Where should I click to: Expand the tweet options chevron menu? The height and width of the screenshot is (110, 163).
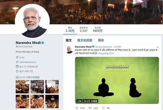tap(158, 47)
